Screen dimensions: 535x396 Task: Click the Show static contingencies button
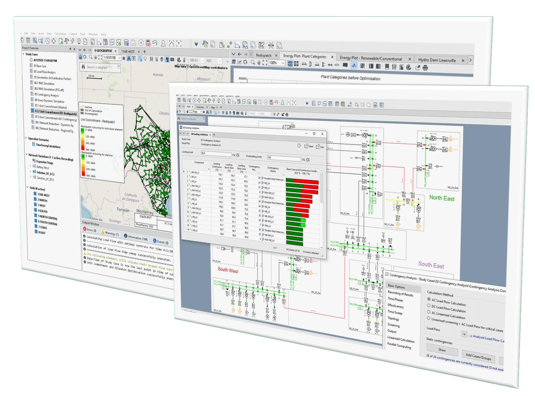(x=442, y=350)
